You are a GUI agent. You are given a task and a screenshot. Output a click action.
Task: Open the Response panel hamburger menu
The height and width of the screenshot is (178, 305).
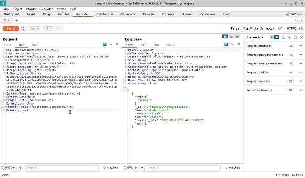point(239,45)
